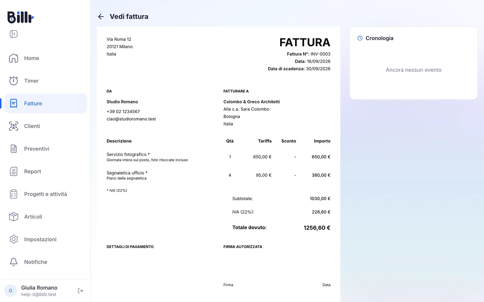This screenshot has width=484, height=302.
Task: Click the Preventivi document icon
Action: 14,149
